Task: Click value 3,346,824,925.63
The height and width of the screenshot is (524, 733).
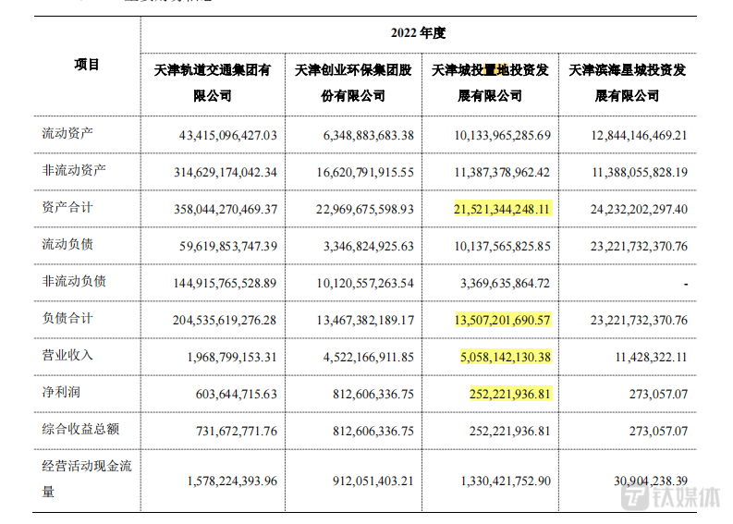Action: 369,247
